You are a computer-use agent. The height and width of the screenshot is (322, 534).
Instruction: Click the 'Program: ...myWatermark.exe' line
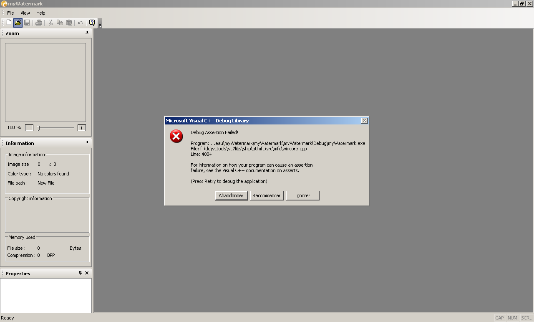click(278, 143)
